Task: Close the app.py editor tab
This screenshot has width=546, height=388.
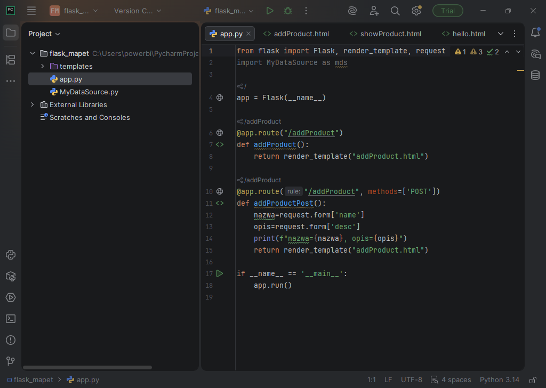Action: click(x=248, y=34)
